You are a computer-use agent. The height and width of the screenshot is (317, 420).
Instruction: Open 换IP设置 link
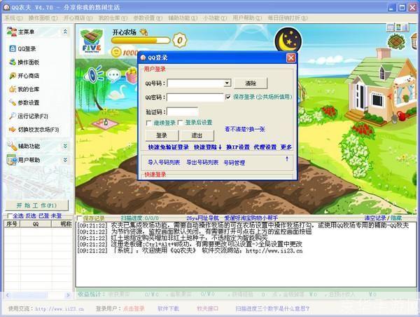pos(238,147)
